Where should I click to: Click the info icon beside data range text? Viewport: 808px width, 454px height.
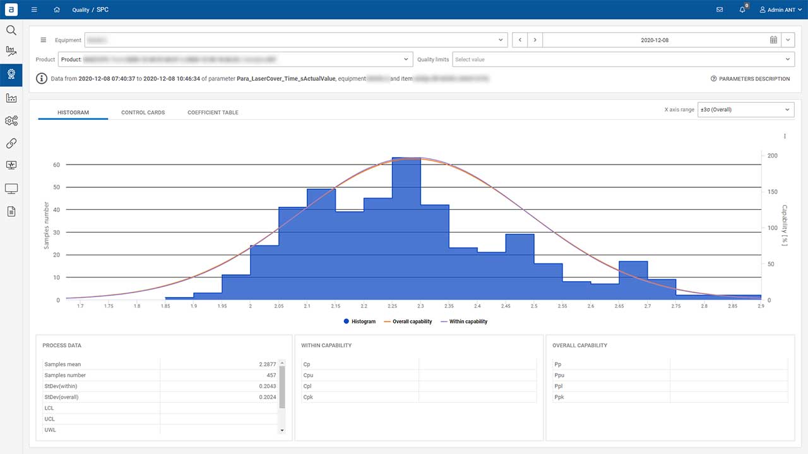(41, 79)
